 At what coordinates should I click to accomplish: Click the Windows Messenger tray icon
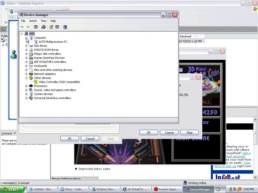click(x=230, y=189)
